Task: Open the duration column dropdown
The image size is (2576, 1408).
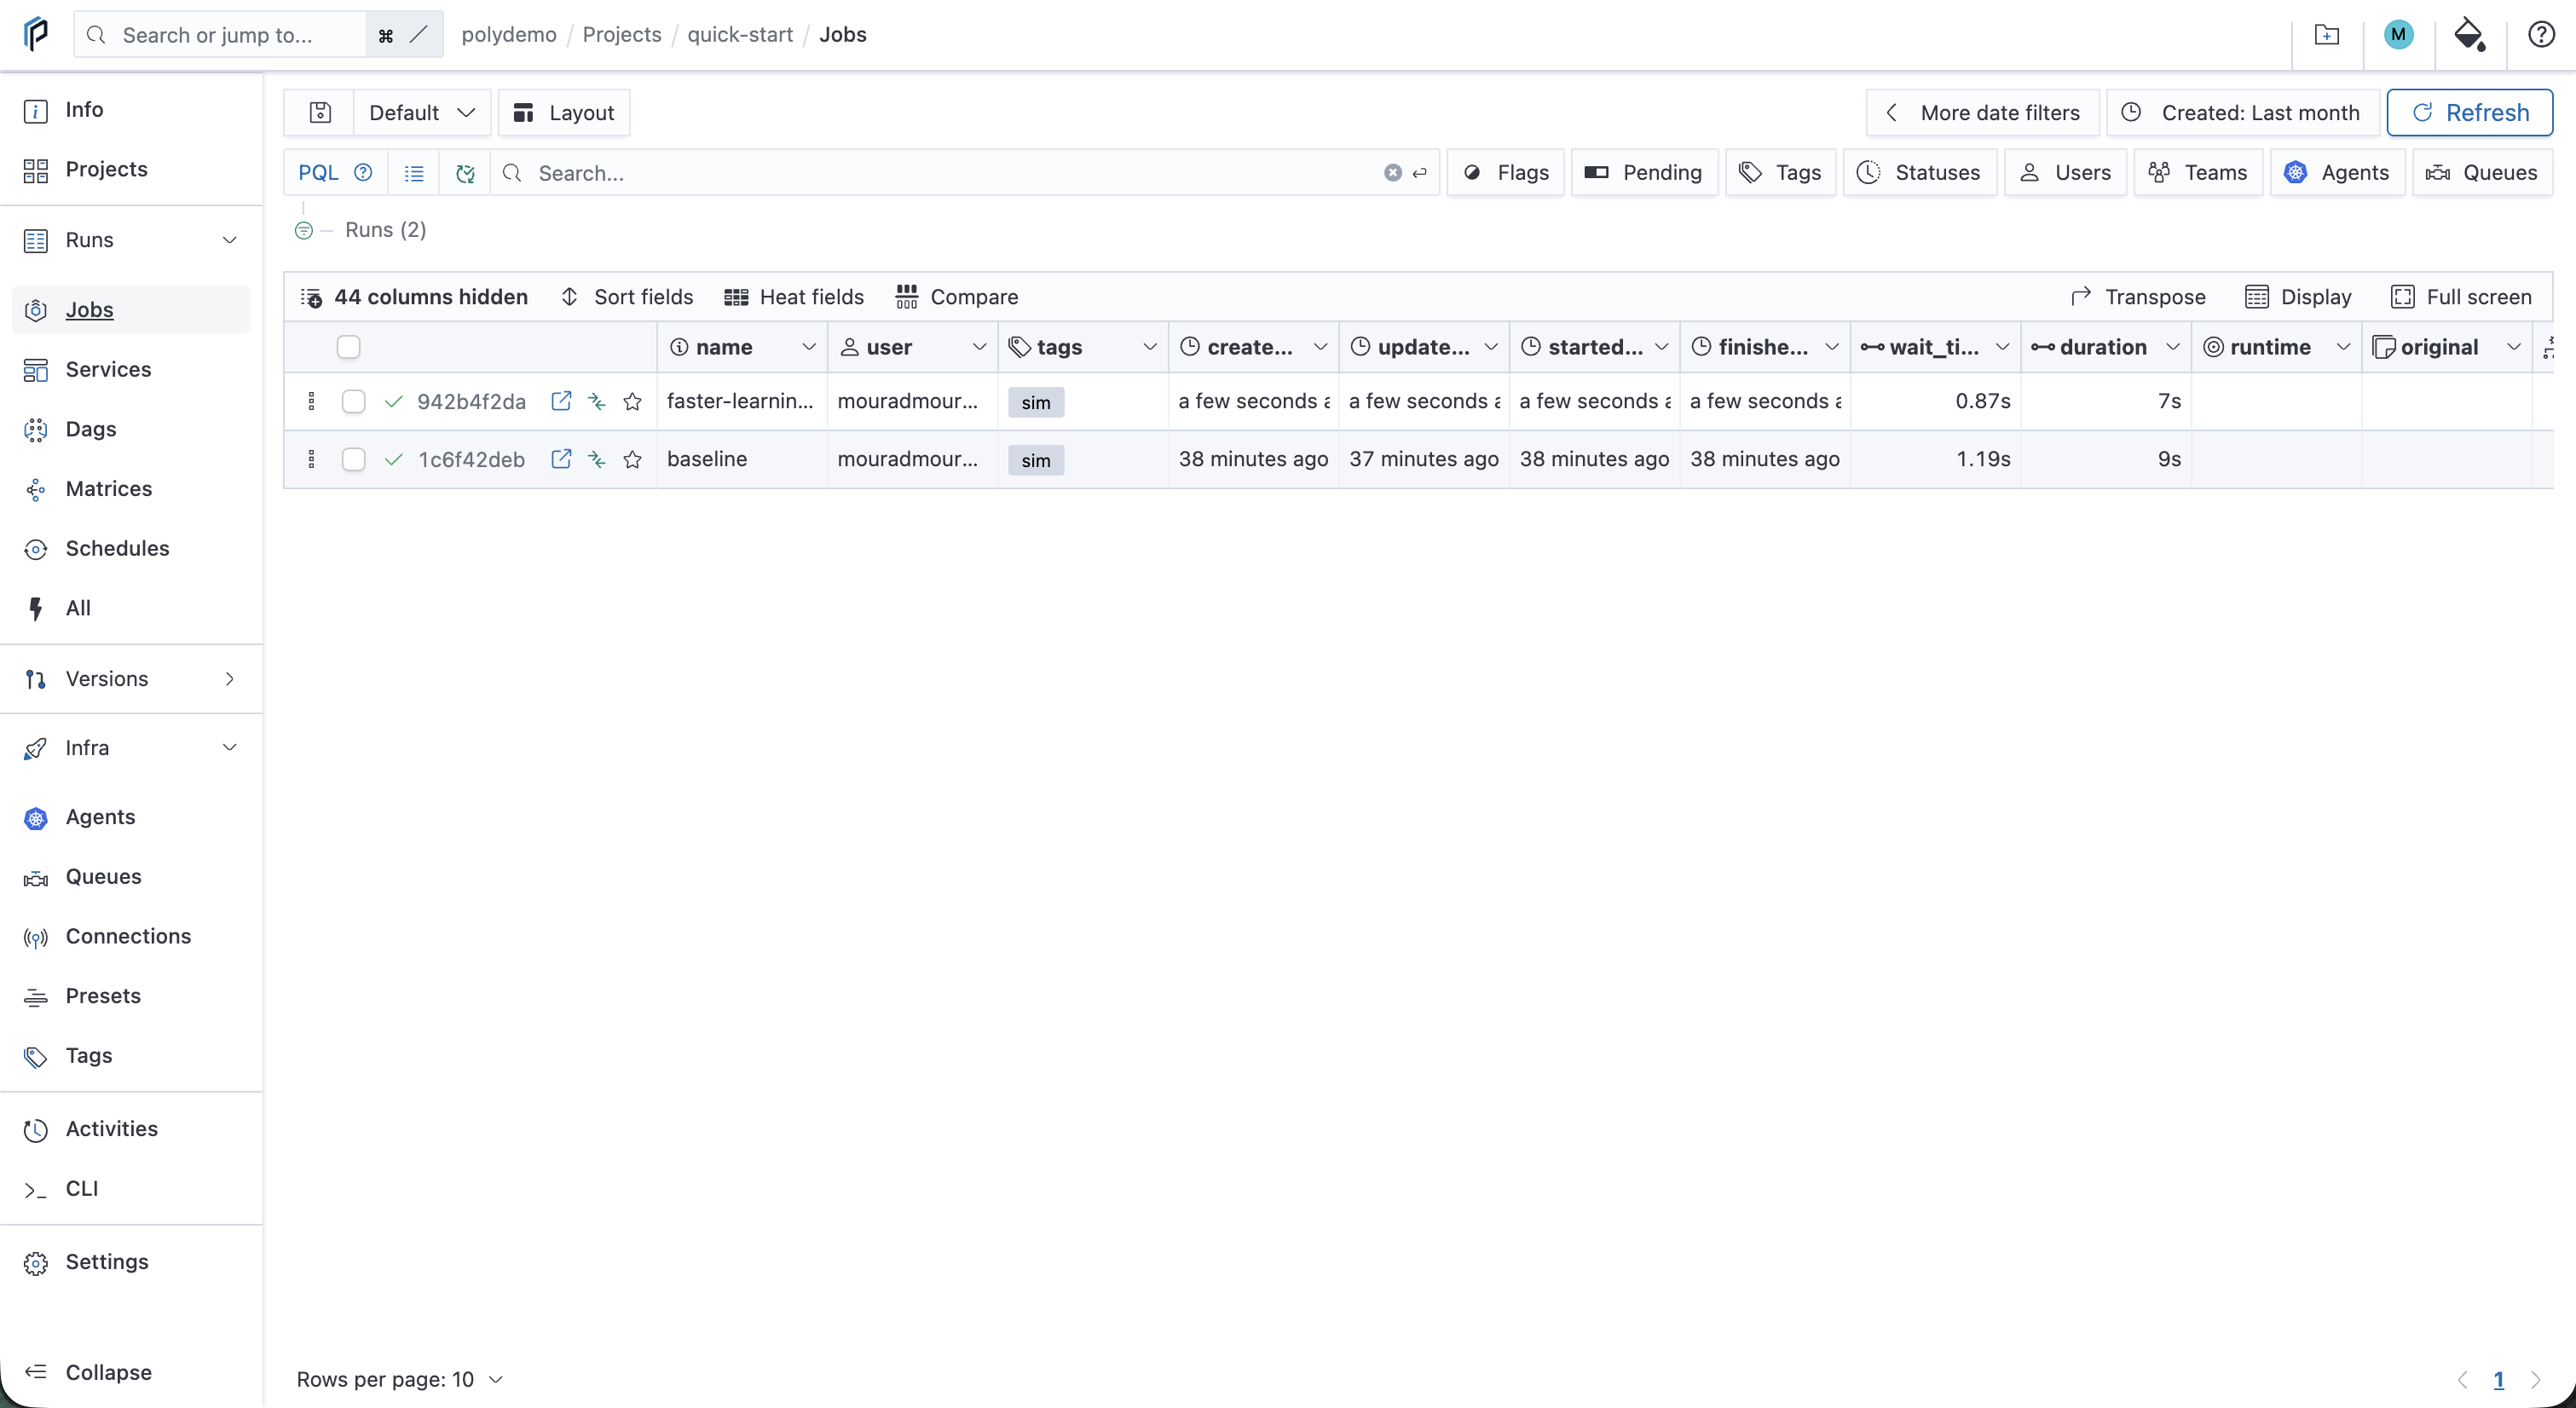Action: [x=2172, y=347]
